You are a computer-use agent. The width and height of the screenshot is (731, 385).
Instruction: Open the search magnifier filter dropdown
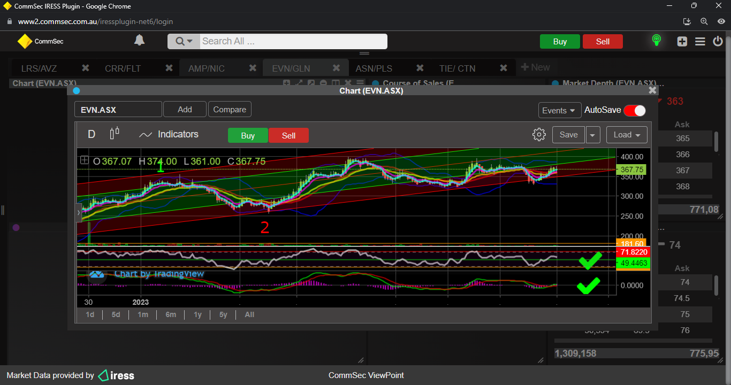pyautogui.click(x=184, y=41)
